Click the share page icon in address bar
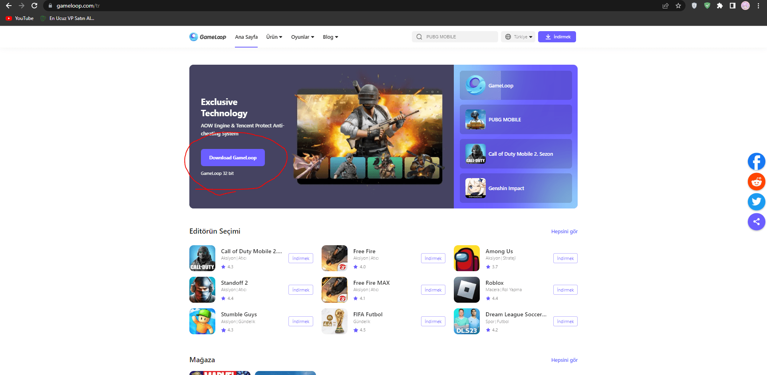 point(666,6)
